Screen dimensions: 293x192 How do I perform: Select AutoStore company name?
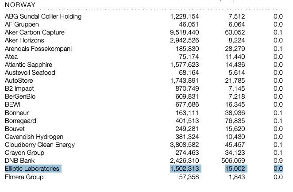tap(19, 81)
